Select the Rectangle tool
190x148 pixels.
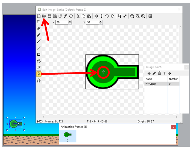point(39,54)
